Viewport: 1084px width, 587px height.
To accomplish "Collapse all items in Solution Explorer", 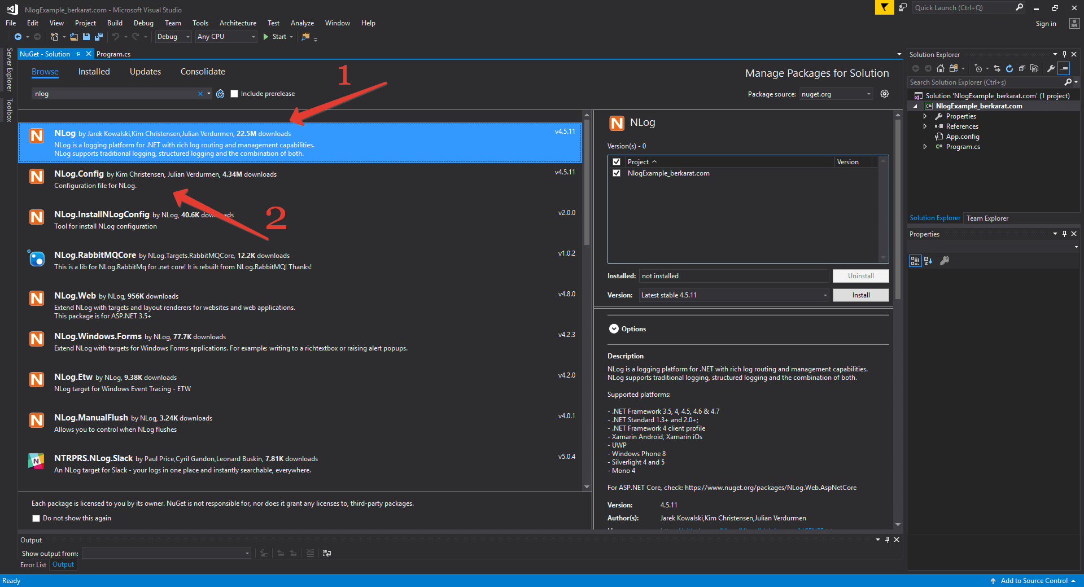I will point(1022,68).
